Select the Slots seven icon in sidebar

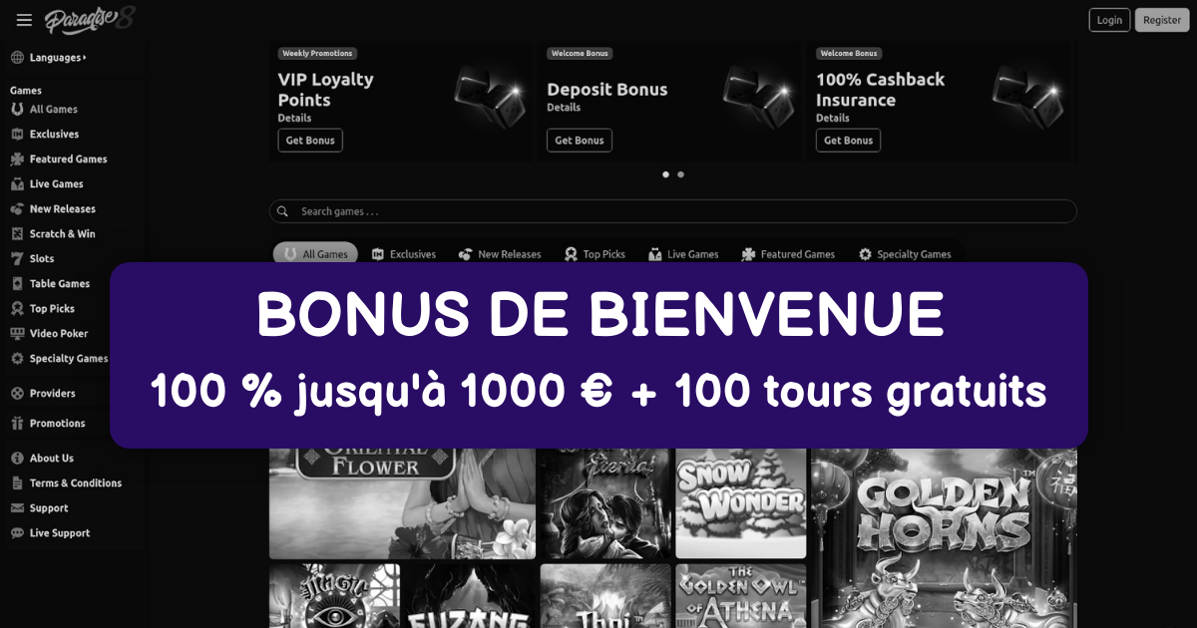coord(17,259)
